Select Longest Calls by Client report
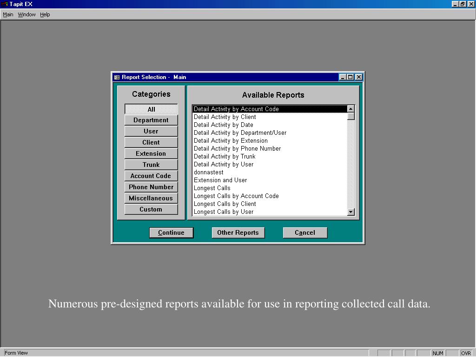 point(270,204)
